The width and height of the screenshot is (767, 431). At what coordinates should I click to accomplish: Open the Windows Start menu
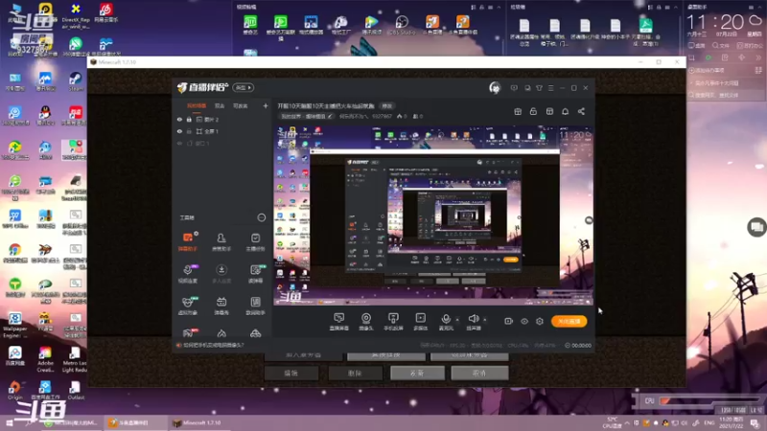[9, 422]
